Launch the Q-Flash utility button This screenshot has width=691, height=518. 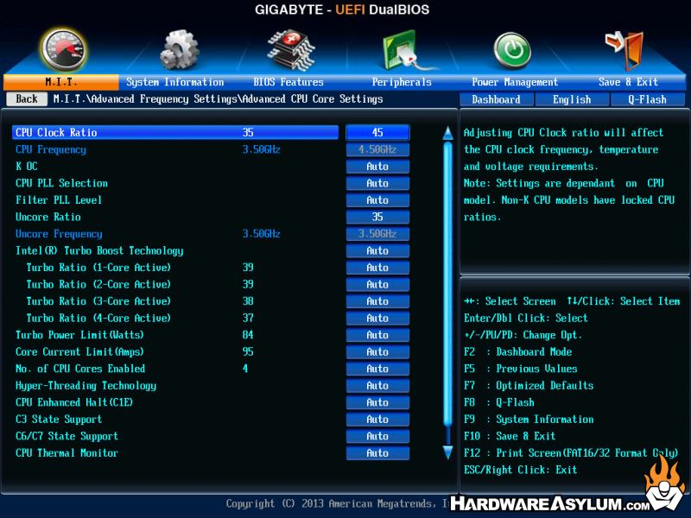point(647,99)
